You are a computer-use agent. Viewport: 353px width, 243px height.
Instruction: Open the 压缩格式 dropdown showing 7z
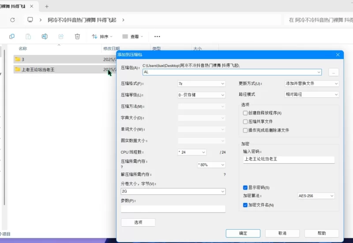click(x=202, y=84)
